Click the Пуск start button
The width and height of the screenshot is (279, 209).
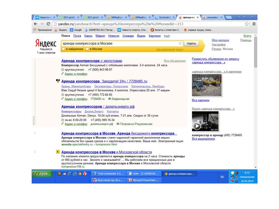click(x=42, y=174)
